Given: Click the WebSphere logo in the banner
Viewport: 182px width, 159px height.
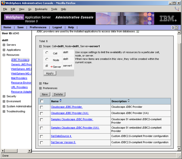Looking at the screenshot, I should tap(14, 17).
